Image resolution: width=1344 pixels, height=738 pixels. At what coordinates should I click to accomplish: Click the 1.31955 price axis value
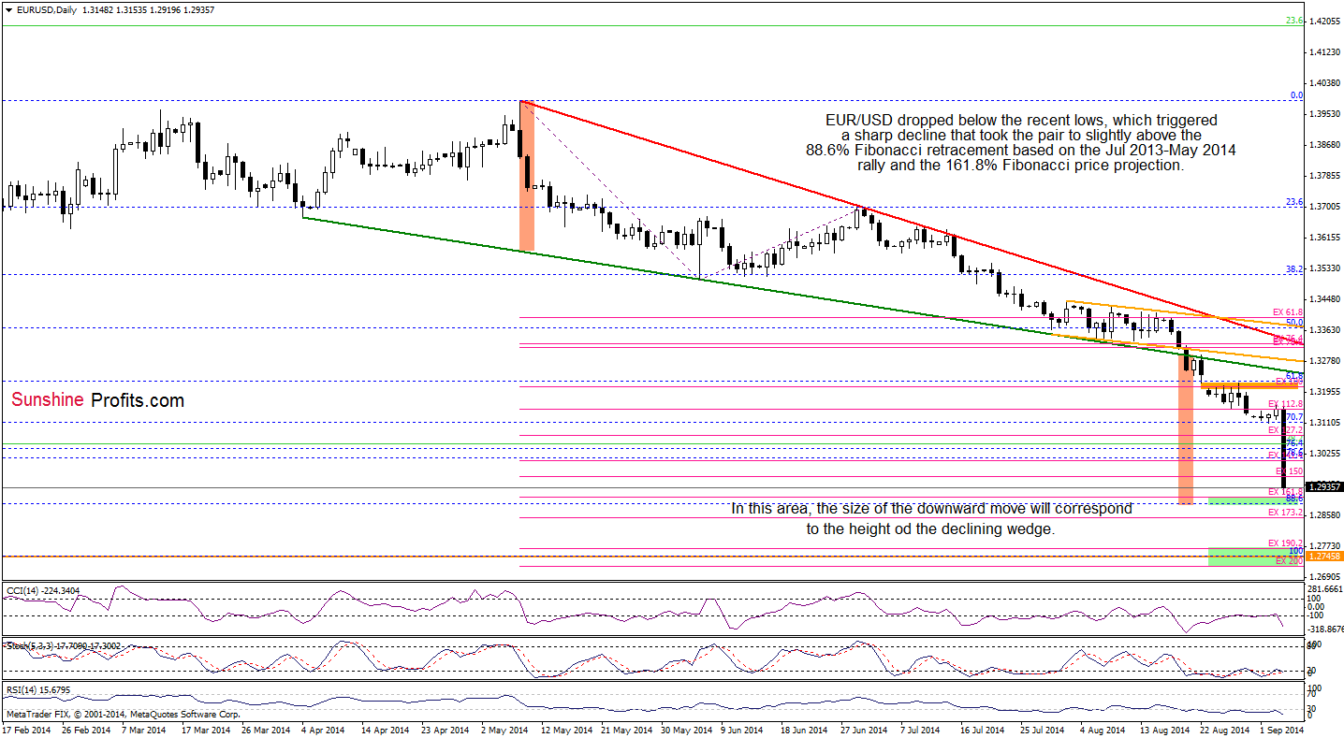pyautogui.click(x=1325, y=392)
